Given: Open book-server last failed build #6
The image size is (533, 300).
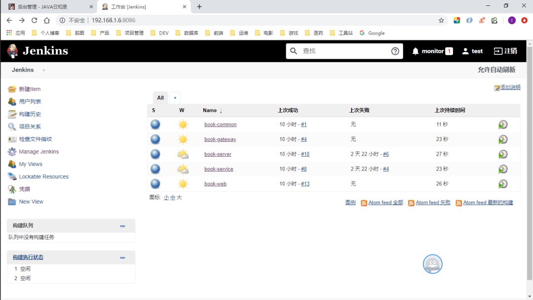Looking at the screenshot, I should point(386,154).
